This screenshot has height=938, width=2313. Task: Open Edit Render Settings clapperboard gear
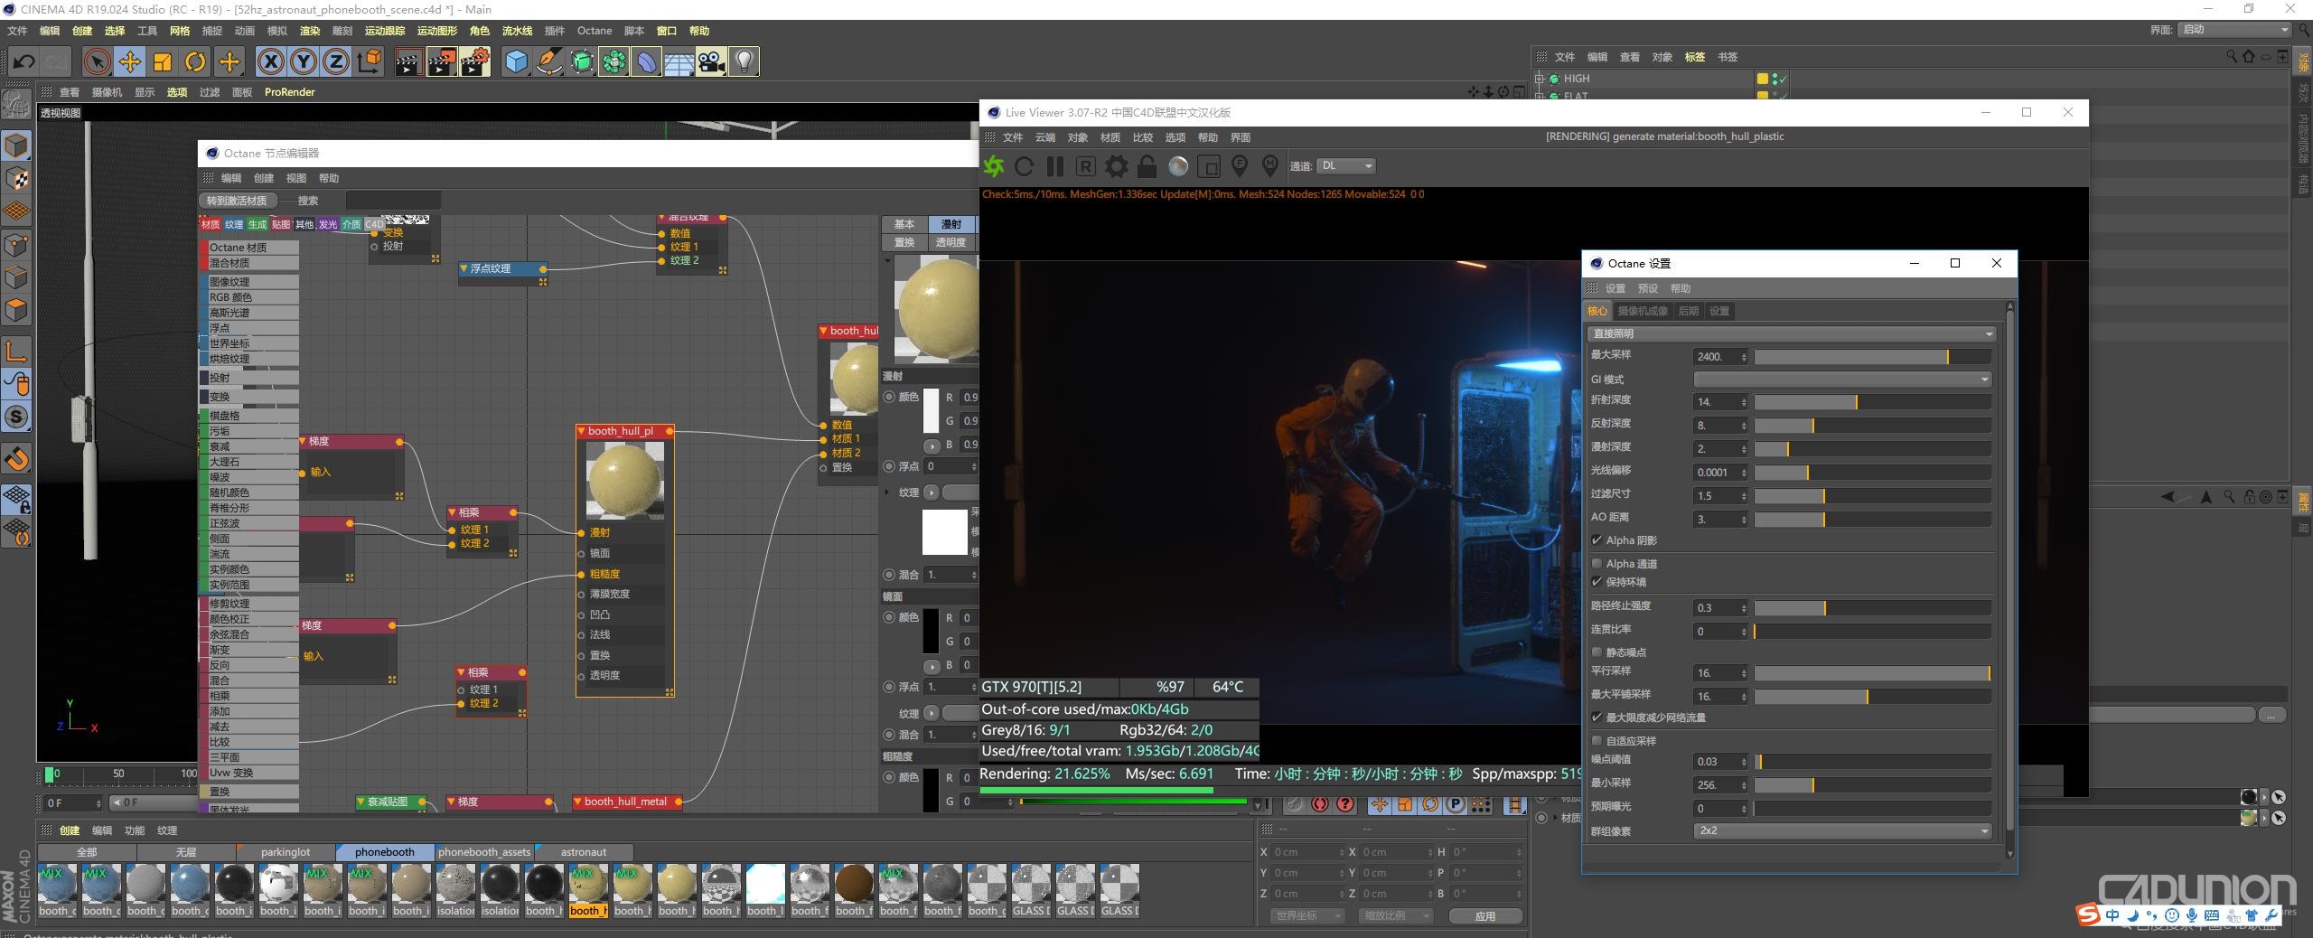(475, 61)
